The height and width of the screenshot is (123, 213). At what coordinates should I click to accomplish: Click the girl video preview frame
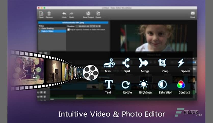pos(153,38)
